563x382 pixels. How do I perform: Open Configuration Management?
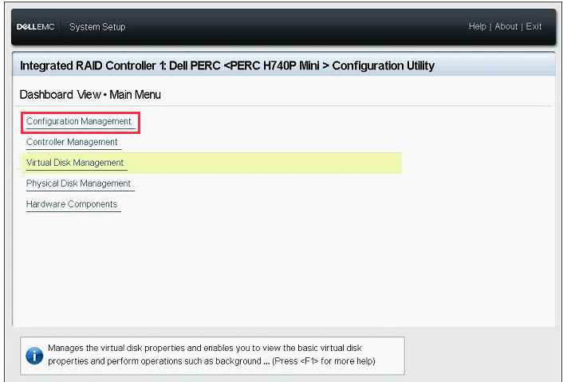tap(79, 122)
